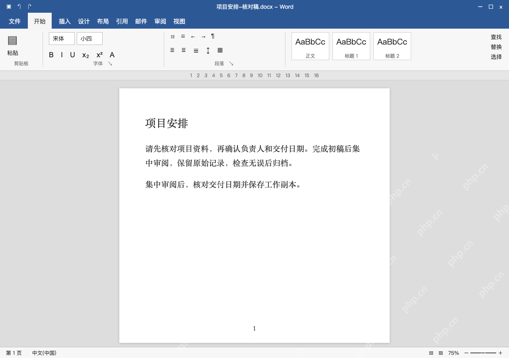The width and height of the screenshot is (509, 358).
Task: Switch to print layout view in status bar
Action: pyautogui.click(x=431, y=353)
